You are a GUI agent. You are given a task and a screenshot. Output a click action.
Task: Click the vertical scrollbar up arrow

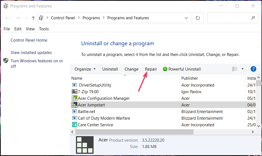tap(259, 77)
